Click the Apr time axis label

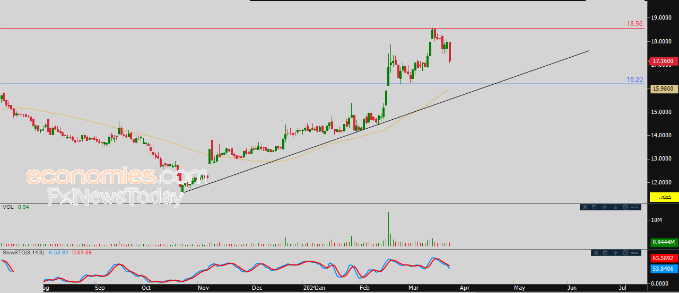[464, 288]
